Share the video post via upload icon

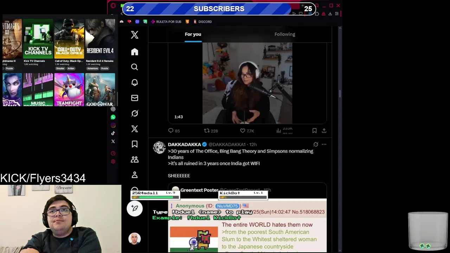point(324,131)
